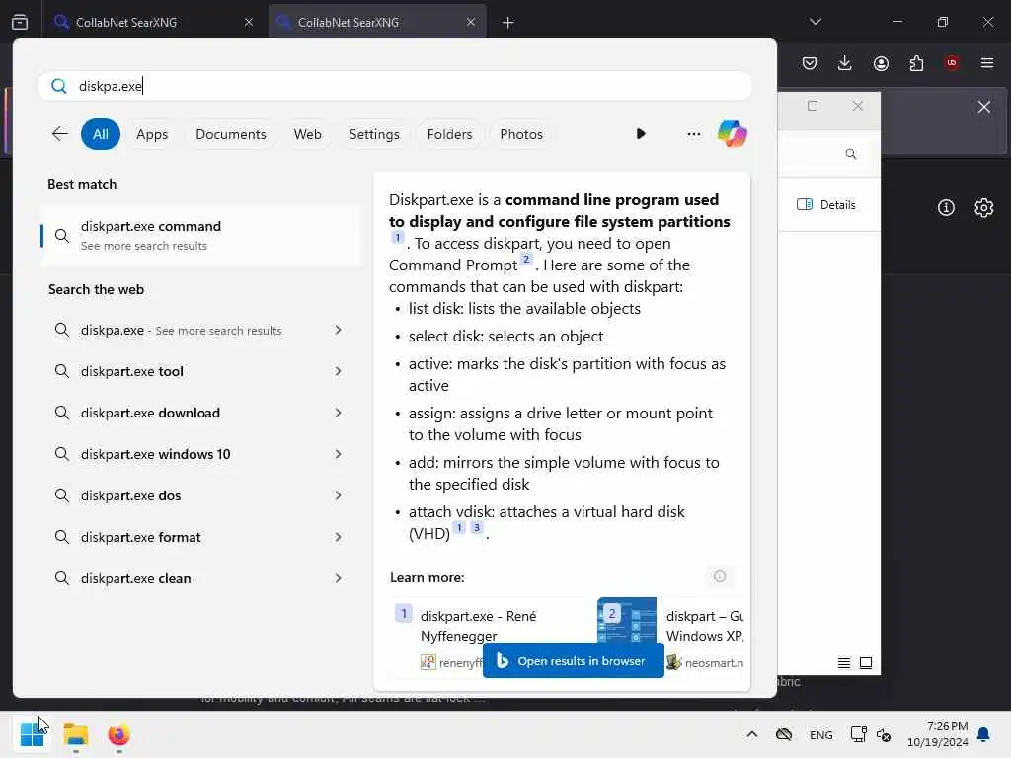
Task: Open new Firefox tab with plus
Action: click(507, 23)
